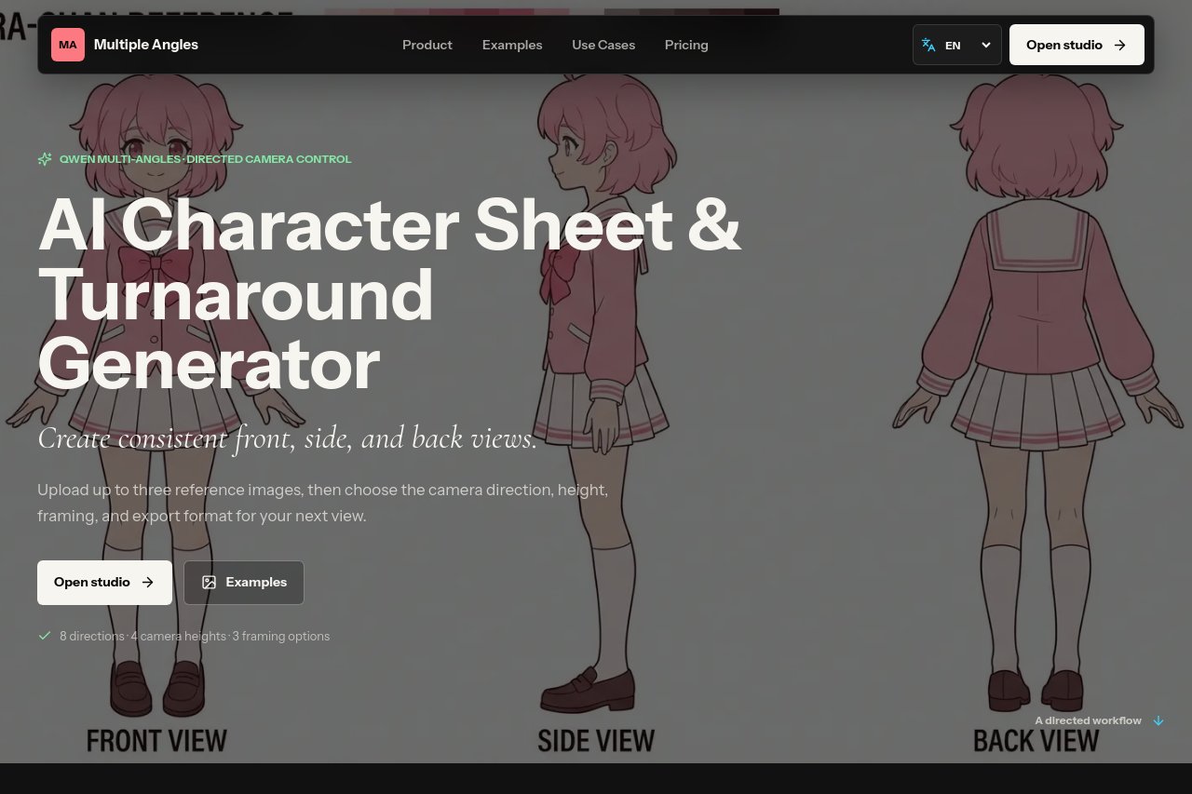Click the hero Examples button
This screenshot has height=794, width=1192.
tap(244, 583)
